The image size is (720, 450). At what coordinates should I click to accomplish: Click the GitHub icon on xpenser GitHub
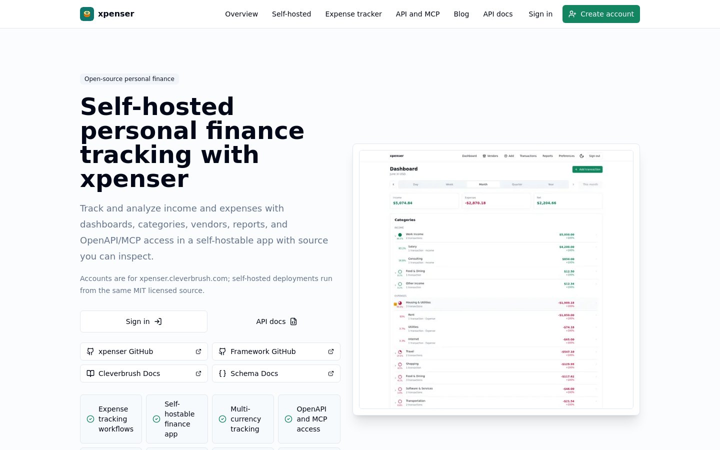pos(90,351)
